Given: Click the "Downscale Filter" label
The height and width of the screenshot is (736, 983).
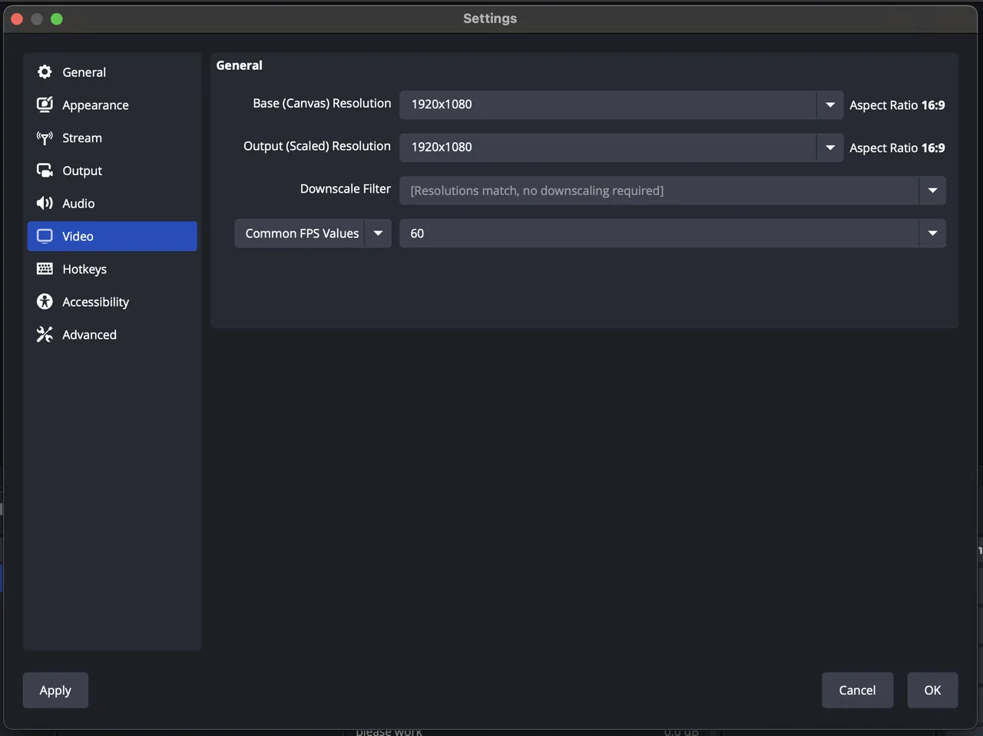Looking at the screenshot, I should point(346,189).
